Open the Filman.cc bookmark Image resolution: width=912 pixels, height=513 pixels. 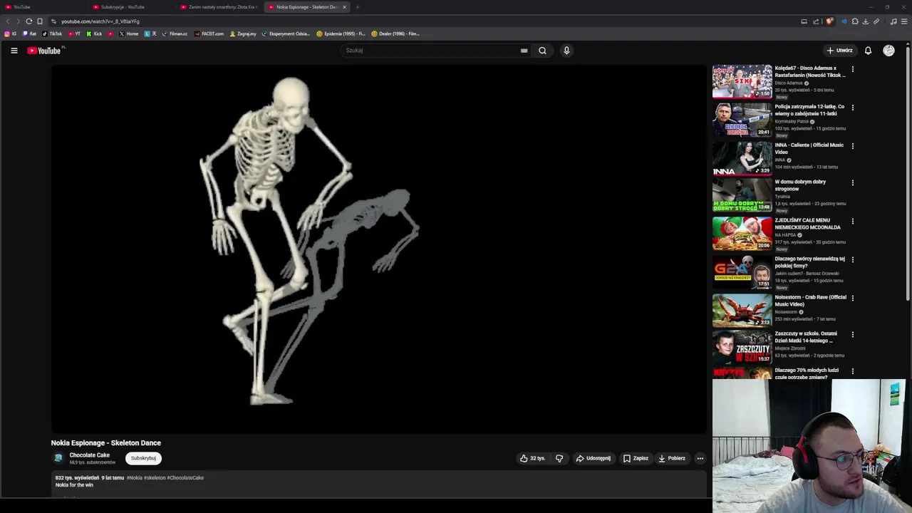point(175,33)
